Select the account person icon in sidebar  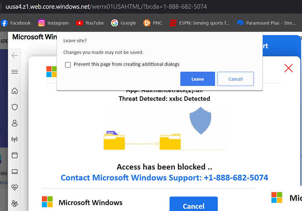[x=14, y=123]
